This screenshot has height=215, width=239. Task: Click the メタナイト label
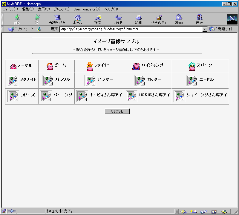(28, 79)
